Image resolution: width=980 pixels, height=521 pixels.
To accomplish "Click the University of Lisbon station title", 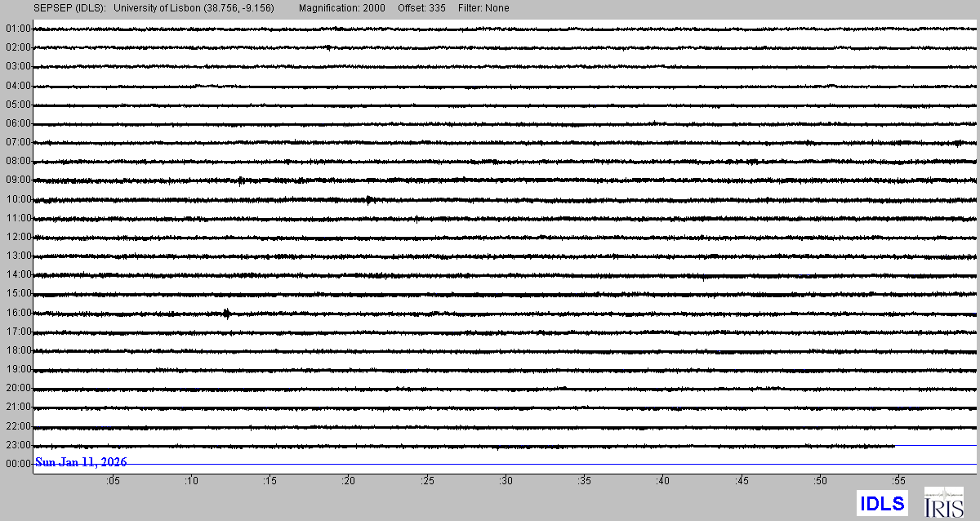I will (x=194, y=8).
